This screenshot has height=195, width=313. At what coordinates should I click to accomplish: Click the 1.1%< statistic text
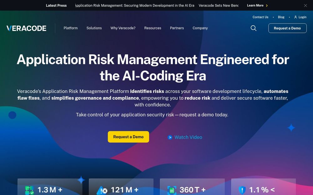[262, 190]
